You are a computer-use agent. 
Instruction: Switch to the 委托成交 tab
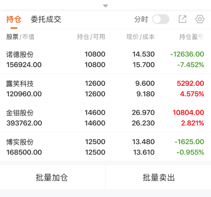coord(46,19)
